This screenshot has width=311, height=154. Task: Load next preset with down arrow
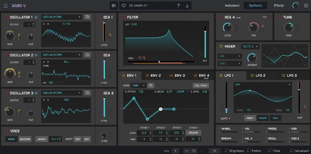187,5
